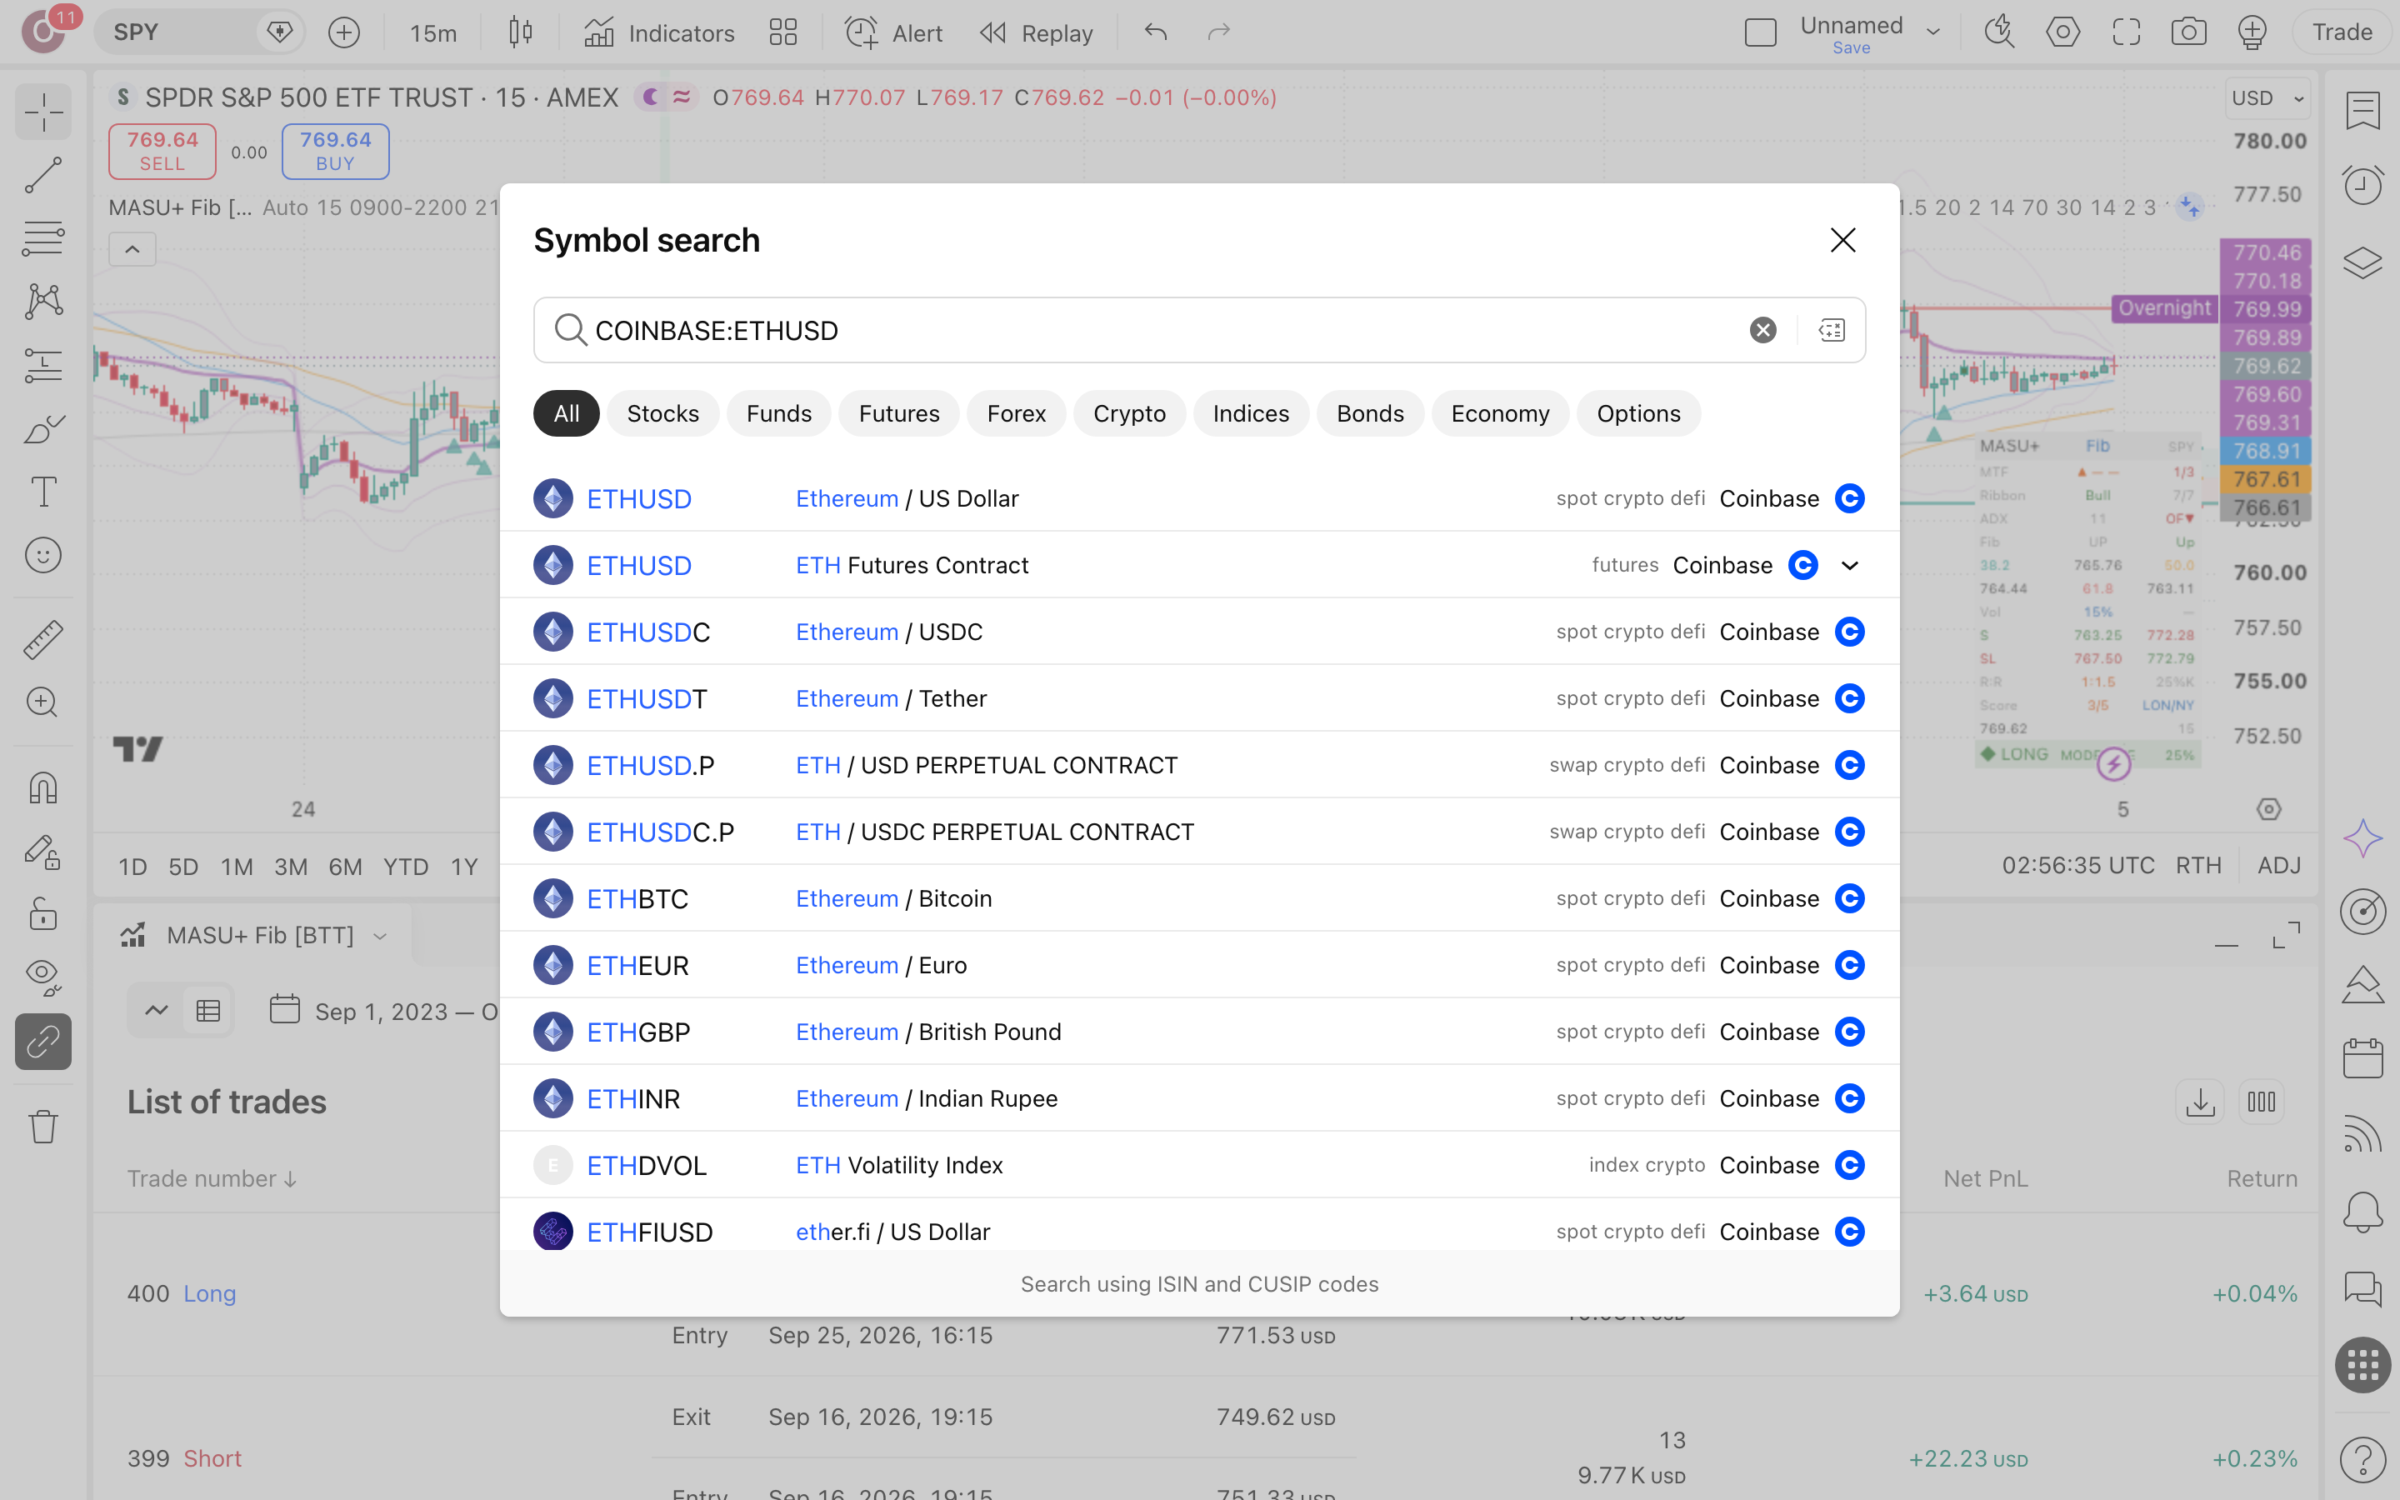Switch to the Stocks filter
Image resolution: width=2400 pixels, height=1500 pixels.
click(x=662, y=413)
